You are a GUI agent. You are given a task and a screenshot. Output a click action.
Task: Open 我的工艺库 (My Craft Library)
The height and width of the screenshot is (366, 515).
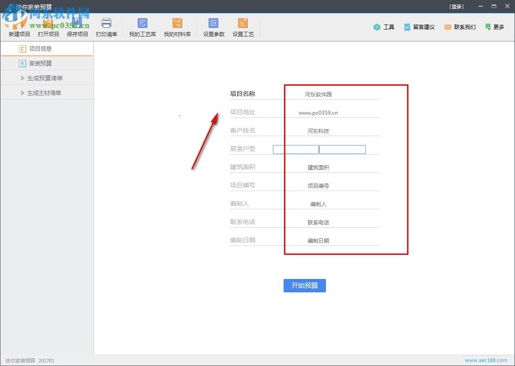[x=142, y=27]
